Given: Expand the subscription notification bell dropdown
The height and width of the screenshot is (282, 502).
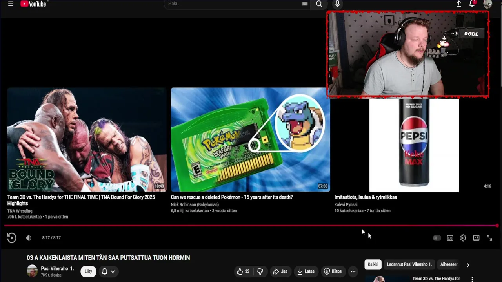Looking at the screenshot, I should (108, 271).
